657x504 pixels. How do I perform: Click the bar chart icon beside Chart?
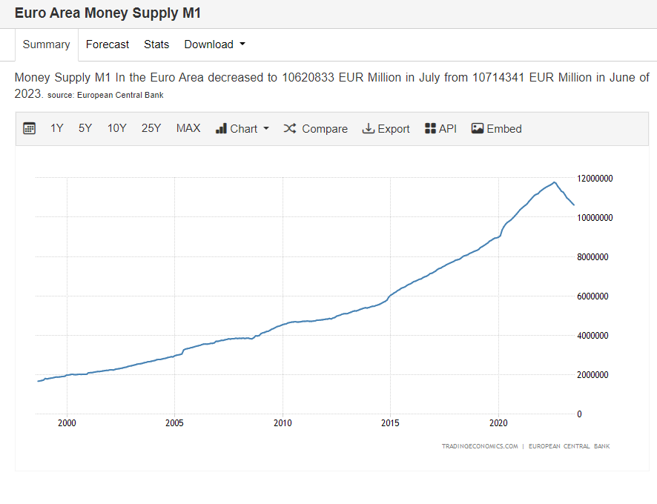[x=221, y=129]
